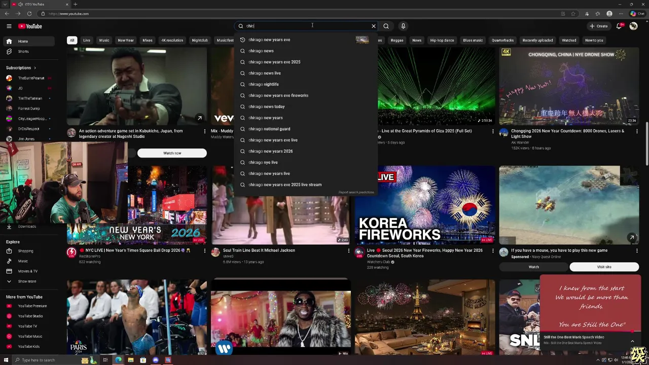Open Chongqing NYE drone show thumbnail
Image resolution: width=649 pixels, height=365 pixels.
coord(569,86)
